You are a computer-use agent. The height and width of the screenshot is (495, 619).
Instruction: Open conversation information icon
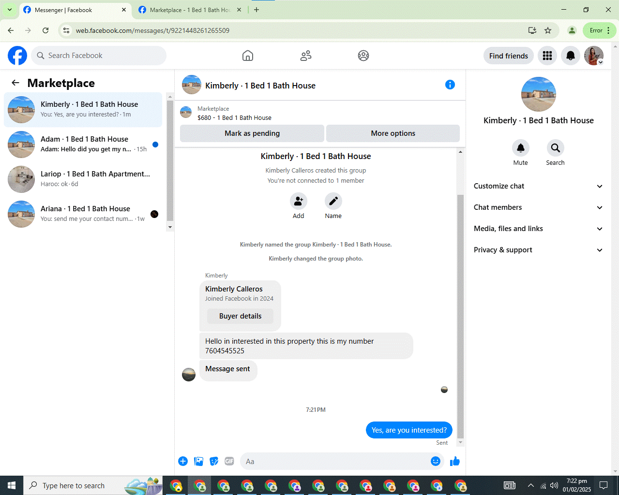point(450,85)
